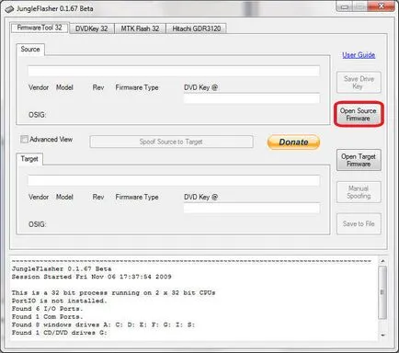The height and width of the screenshot is (353, 399).
Task: Click the Source DVD Key field
Action: [x=252, y=98]
